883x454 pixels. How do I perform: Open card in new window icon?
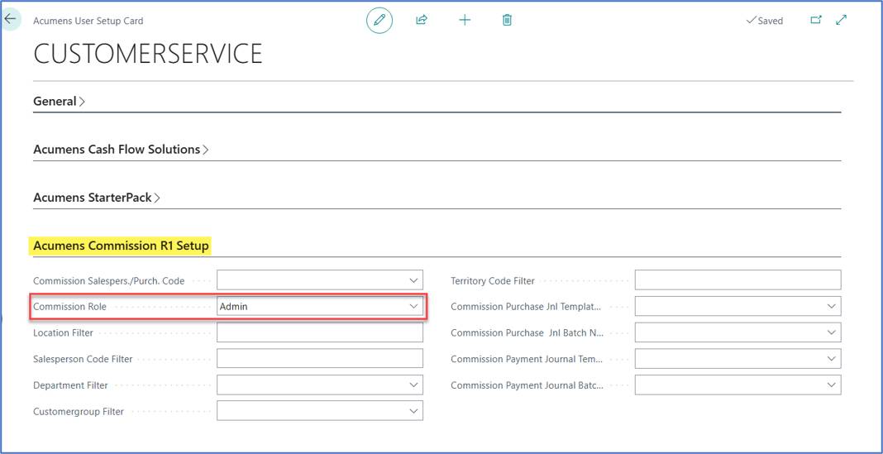point(816,21)
